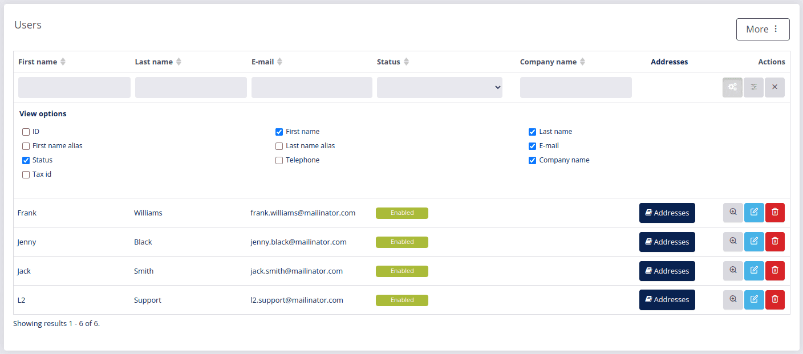View details of Jack Smith (magnifier icon)
Screen dimensions: 803x354
[x=733, y=271]
